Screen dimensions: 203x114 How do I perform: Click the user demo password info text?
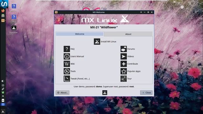[104, 86]
